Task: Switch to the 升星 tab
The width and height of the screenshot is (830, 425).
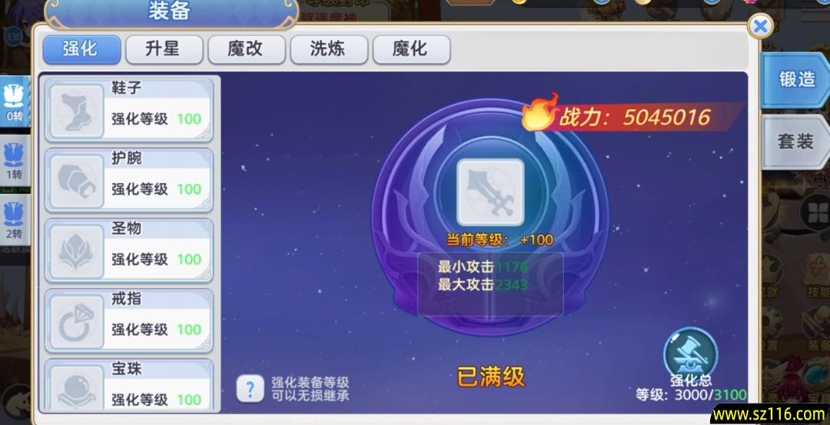Action: pyautogui.click(x=164, y=50)
